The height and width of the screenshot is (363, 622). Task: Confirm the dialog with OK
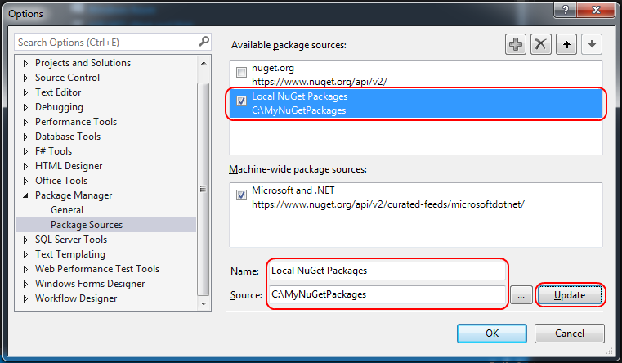click(x=492, y=334)
